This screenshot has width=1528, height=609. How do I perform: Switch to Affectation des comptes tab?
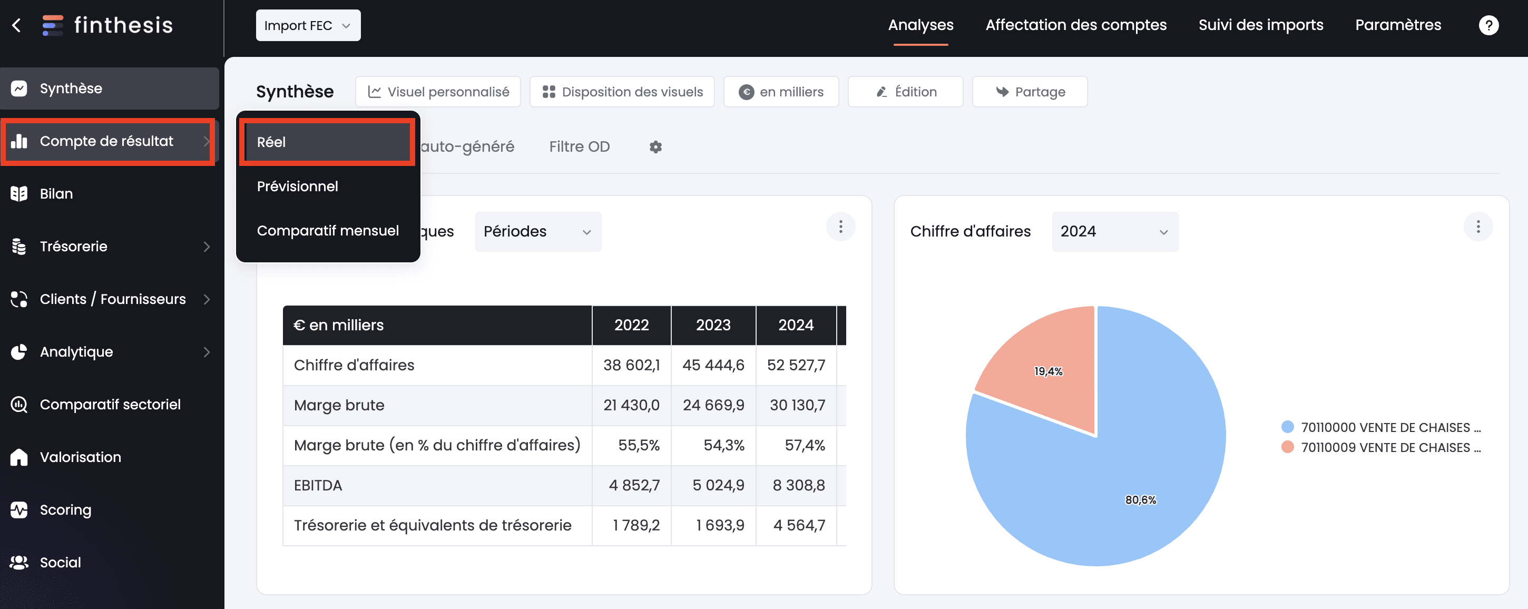[x=1076, y=25]
